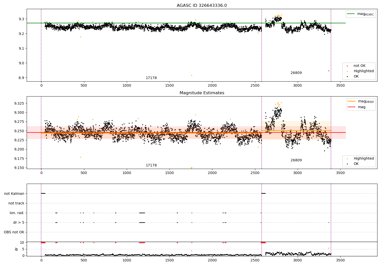
Task: Click the red 'mag' legend line in middle plot
Action: 352,107
